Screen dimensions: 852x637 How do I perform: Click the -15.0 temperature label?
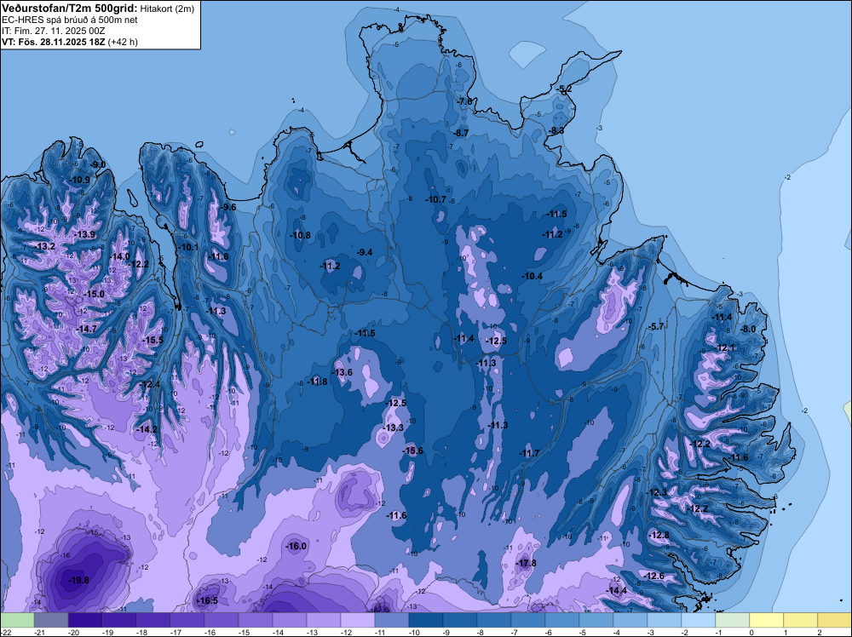pos(94,294)
